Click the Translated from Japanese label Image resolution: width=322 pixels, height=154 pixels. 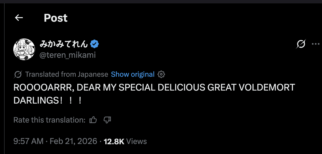tap(67, 74)
